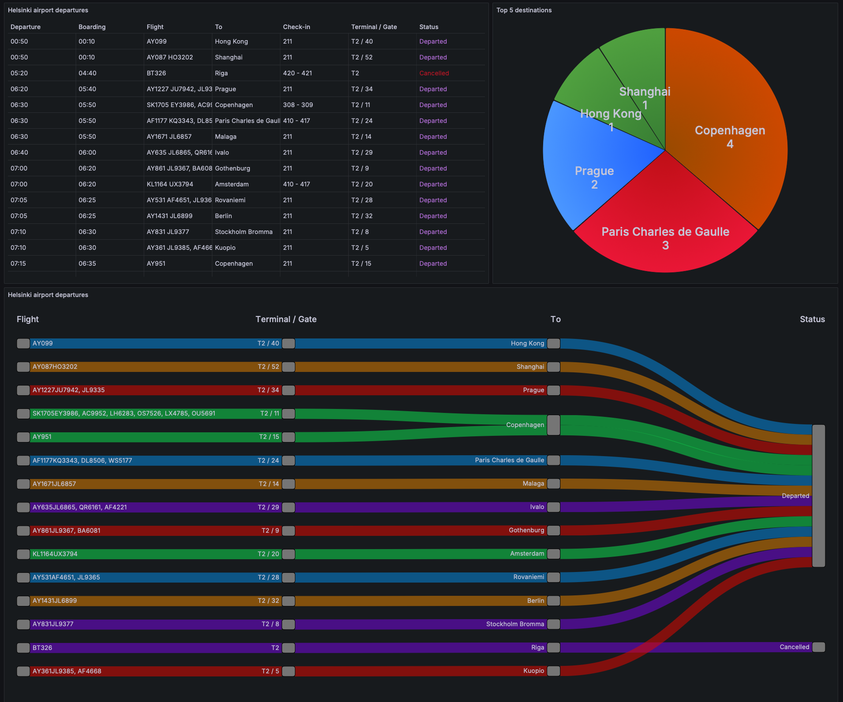Click the Copenhagen node in the Sankey diagram
Image resolution: width=843 pixels, height=702 pixels.
click(554, 425)
